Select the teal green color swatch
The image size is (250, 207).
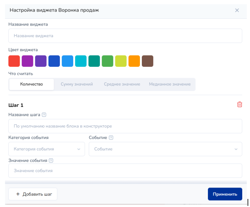point(94,61)
